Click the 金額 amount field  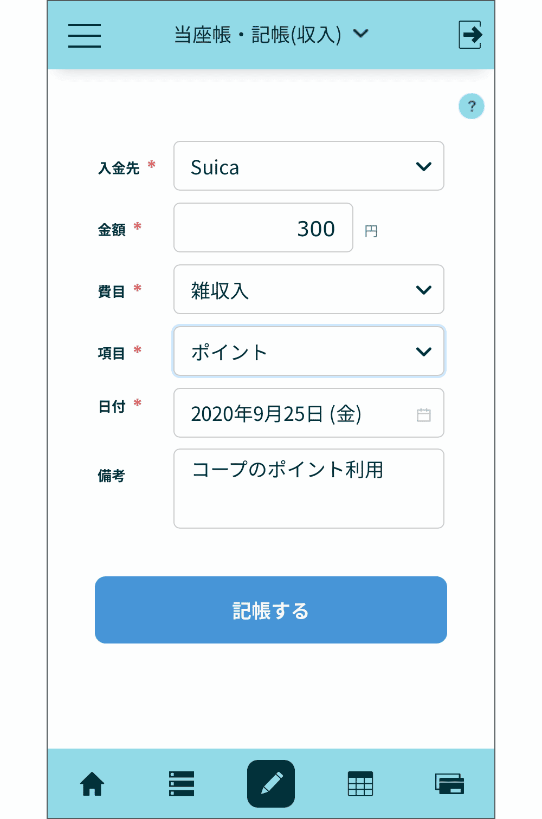[263, 228]
